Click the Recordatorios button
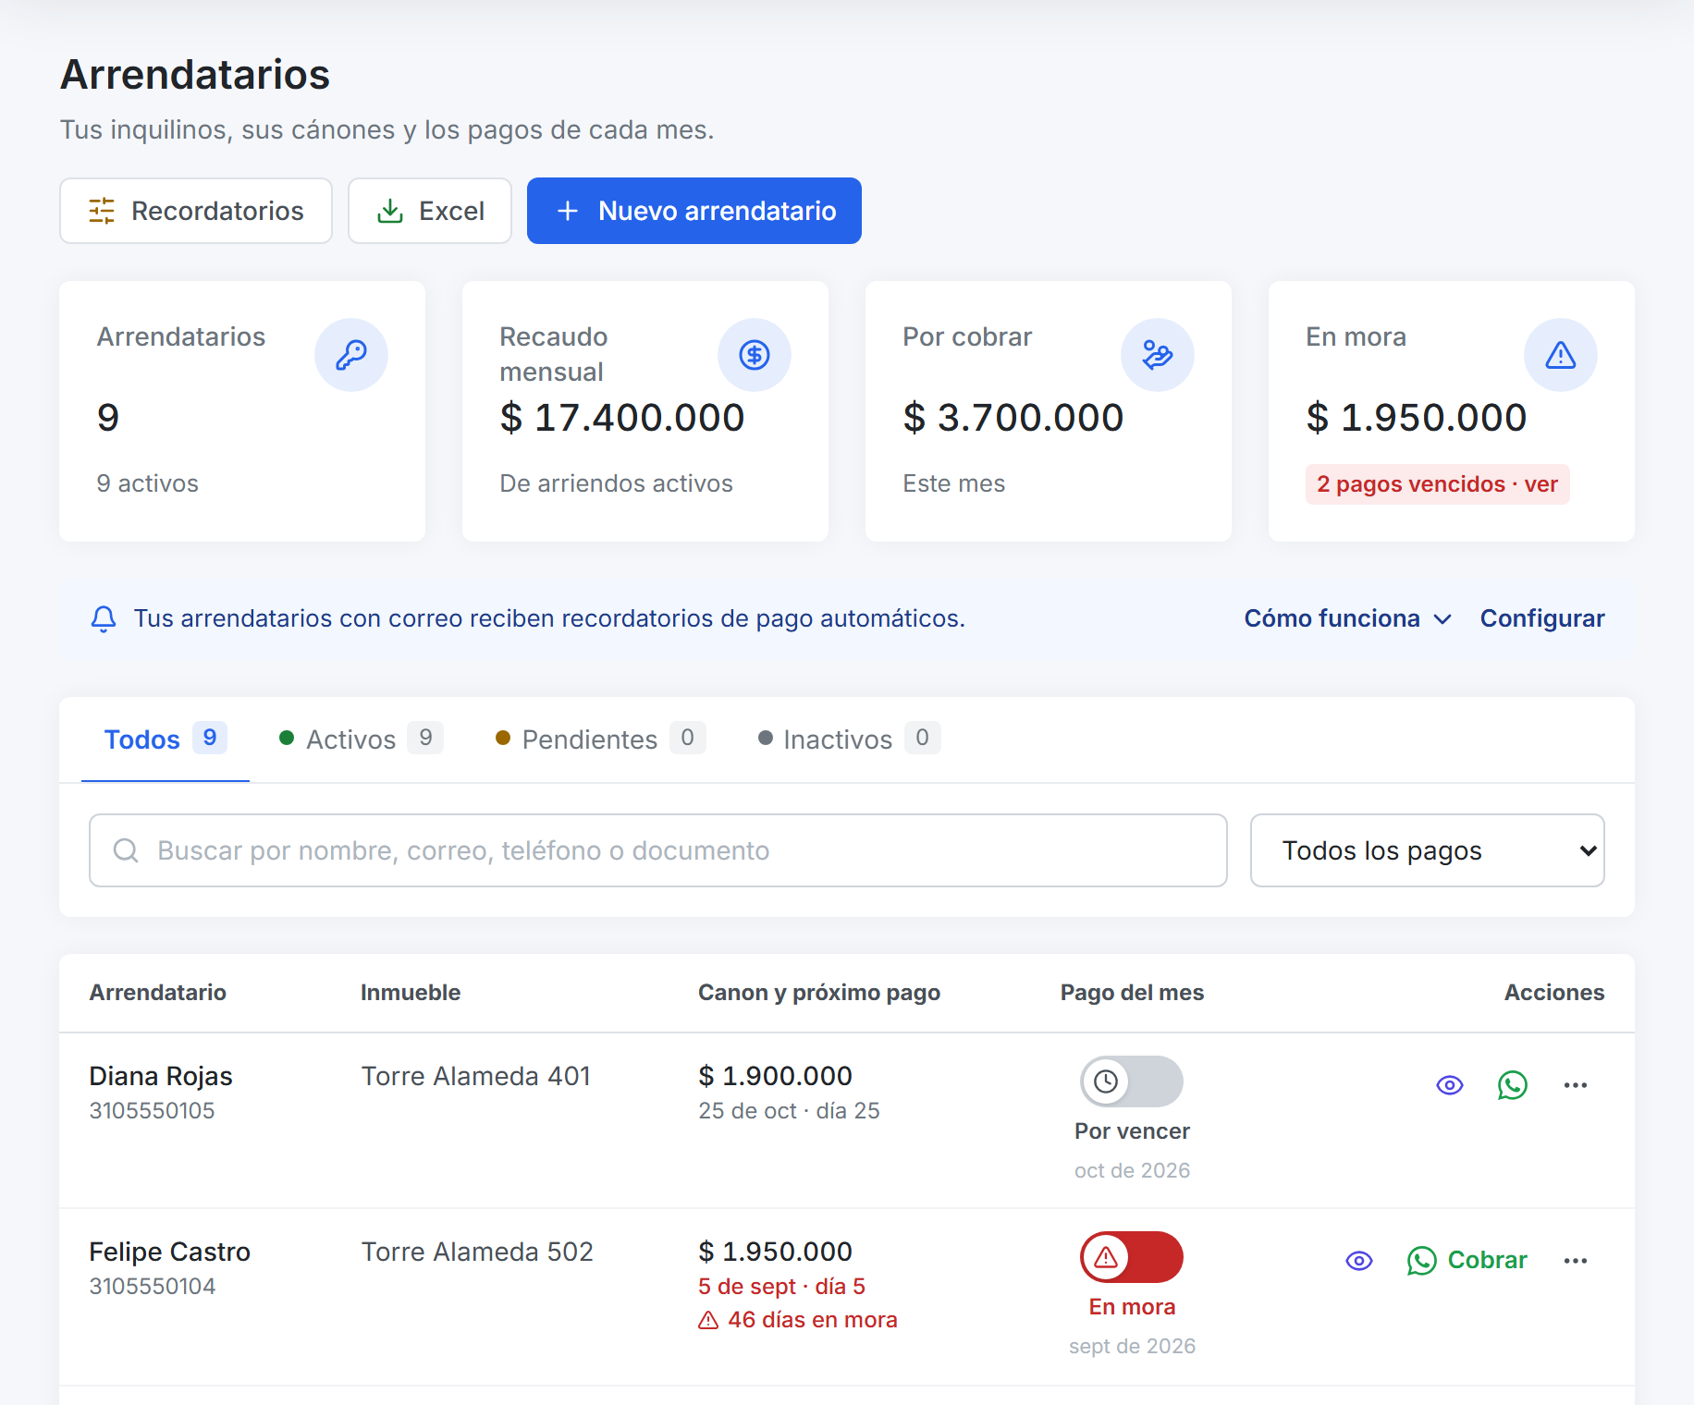 click(196, 211)
